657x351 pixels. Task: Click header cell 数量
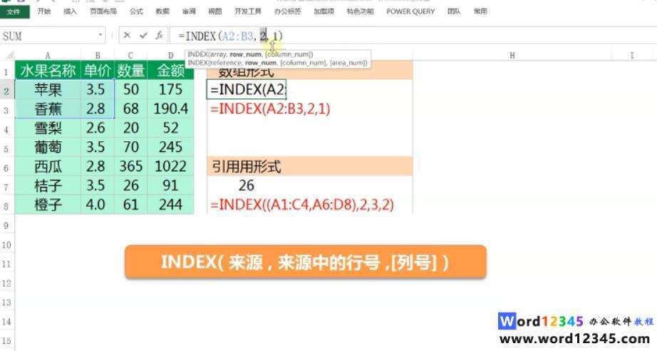coord(130,70)
